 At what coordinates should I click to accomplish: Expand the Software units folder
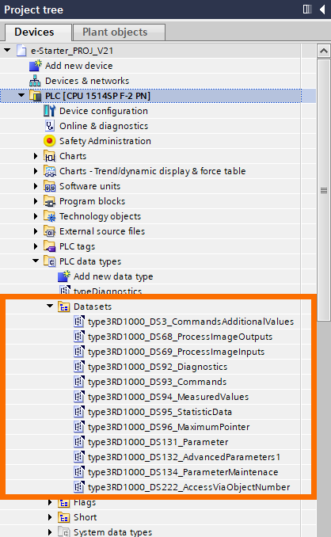[36, 186]
